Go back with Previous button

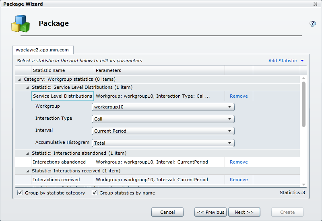(210, 212)
